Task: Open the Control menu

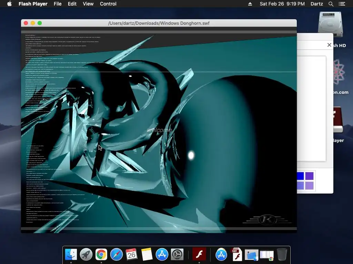Action: (108, 4)
